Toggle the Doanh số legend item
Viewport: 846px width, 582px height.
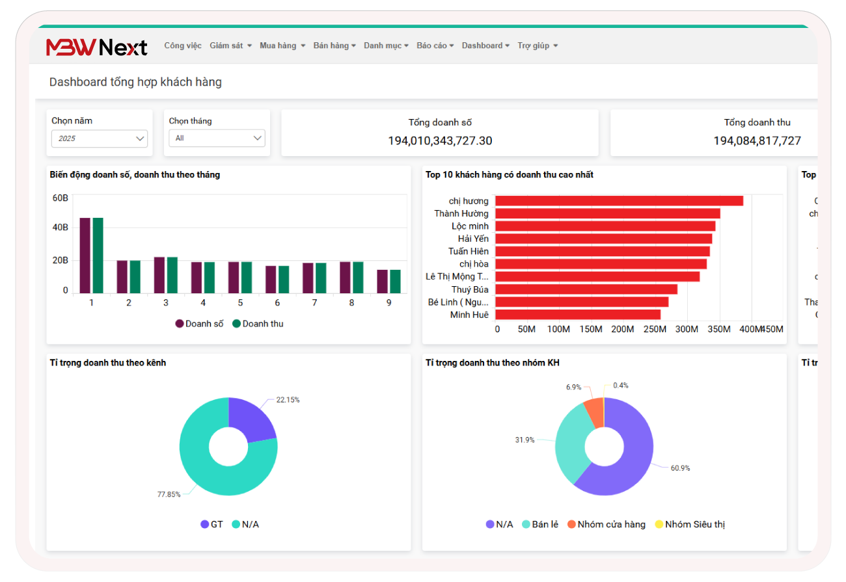(x=199, y=324)
